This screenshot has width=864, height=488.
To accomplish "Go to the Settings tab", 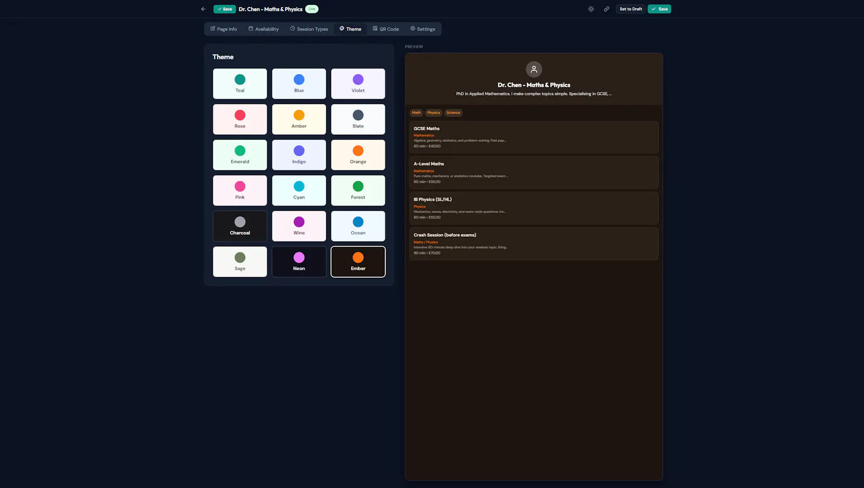I will pos(423,29).
